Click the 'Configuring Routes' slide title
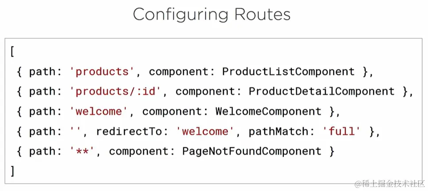Image resolution: width=428 pixels, height=191 pixels. point(212,15)
